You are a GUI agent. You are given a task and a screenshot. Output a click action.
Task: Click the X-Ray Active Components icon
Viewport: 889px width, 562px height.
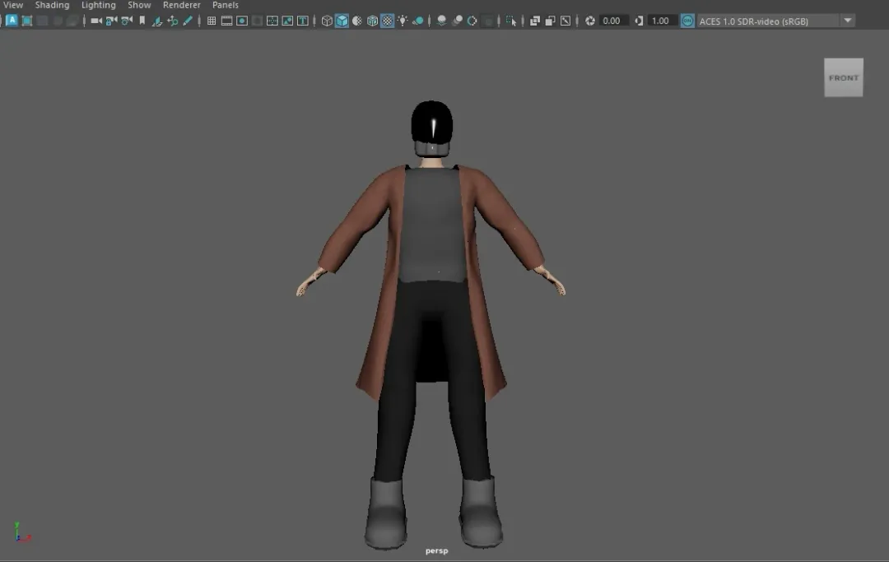pos(550,21)
